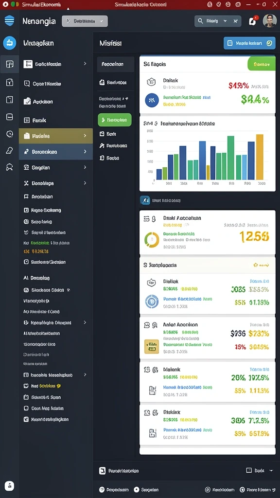Click the yellow icon in Anlen Acoekon card

point(152,346)
